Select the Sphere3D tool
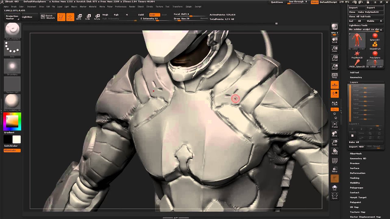 (375, 37)
